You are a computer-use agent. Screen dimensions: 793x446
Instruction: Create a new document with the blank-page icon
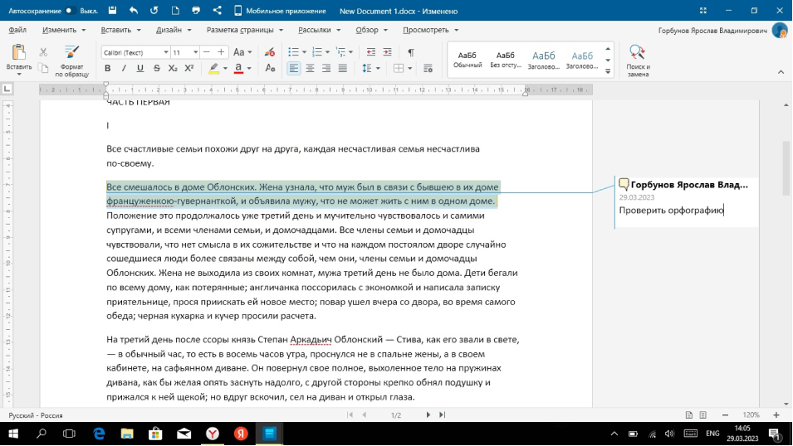[175, 11]
